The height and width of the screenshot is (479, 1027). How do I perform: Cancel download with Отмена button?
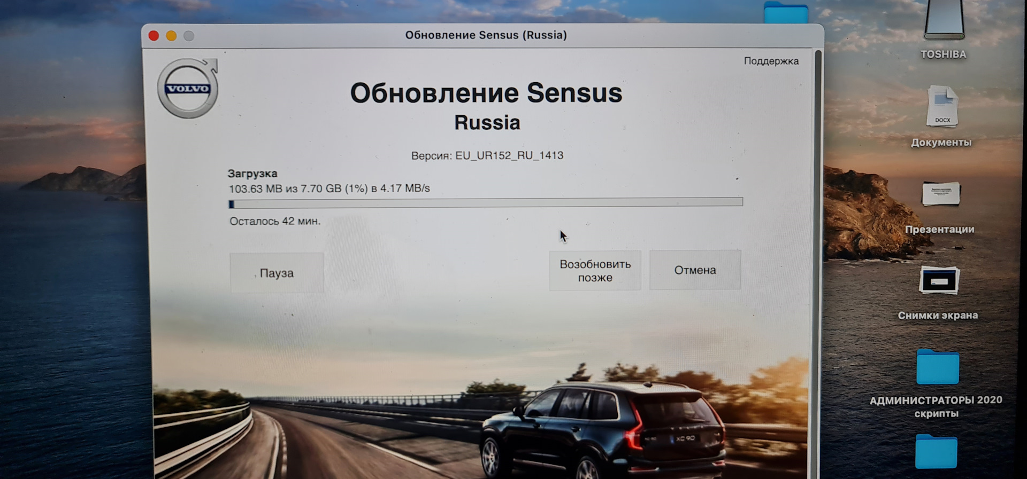pyautogui.click(x=695, y=270)
